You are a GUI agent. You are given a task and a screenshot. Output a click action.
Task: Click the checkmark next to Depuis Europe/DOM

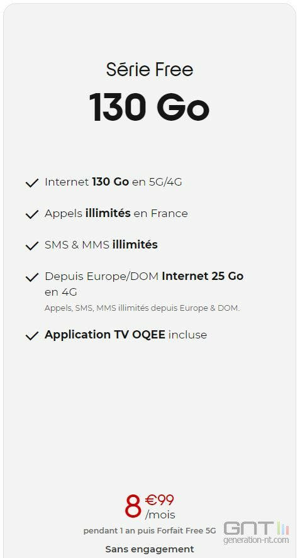32,277
